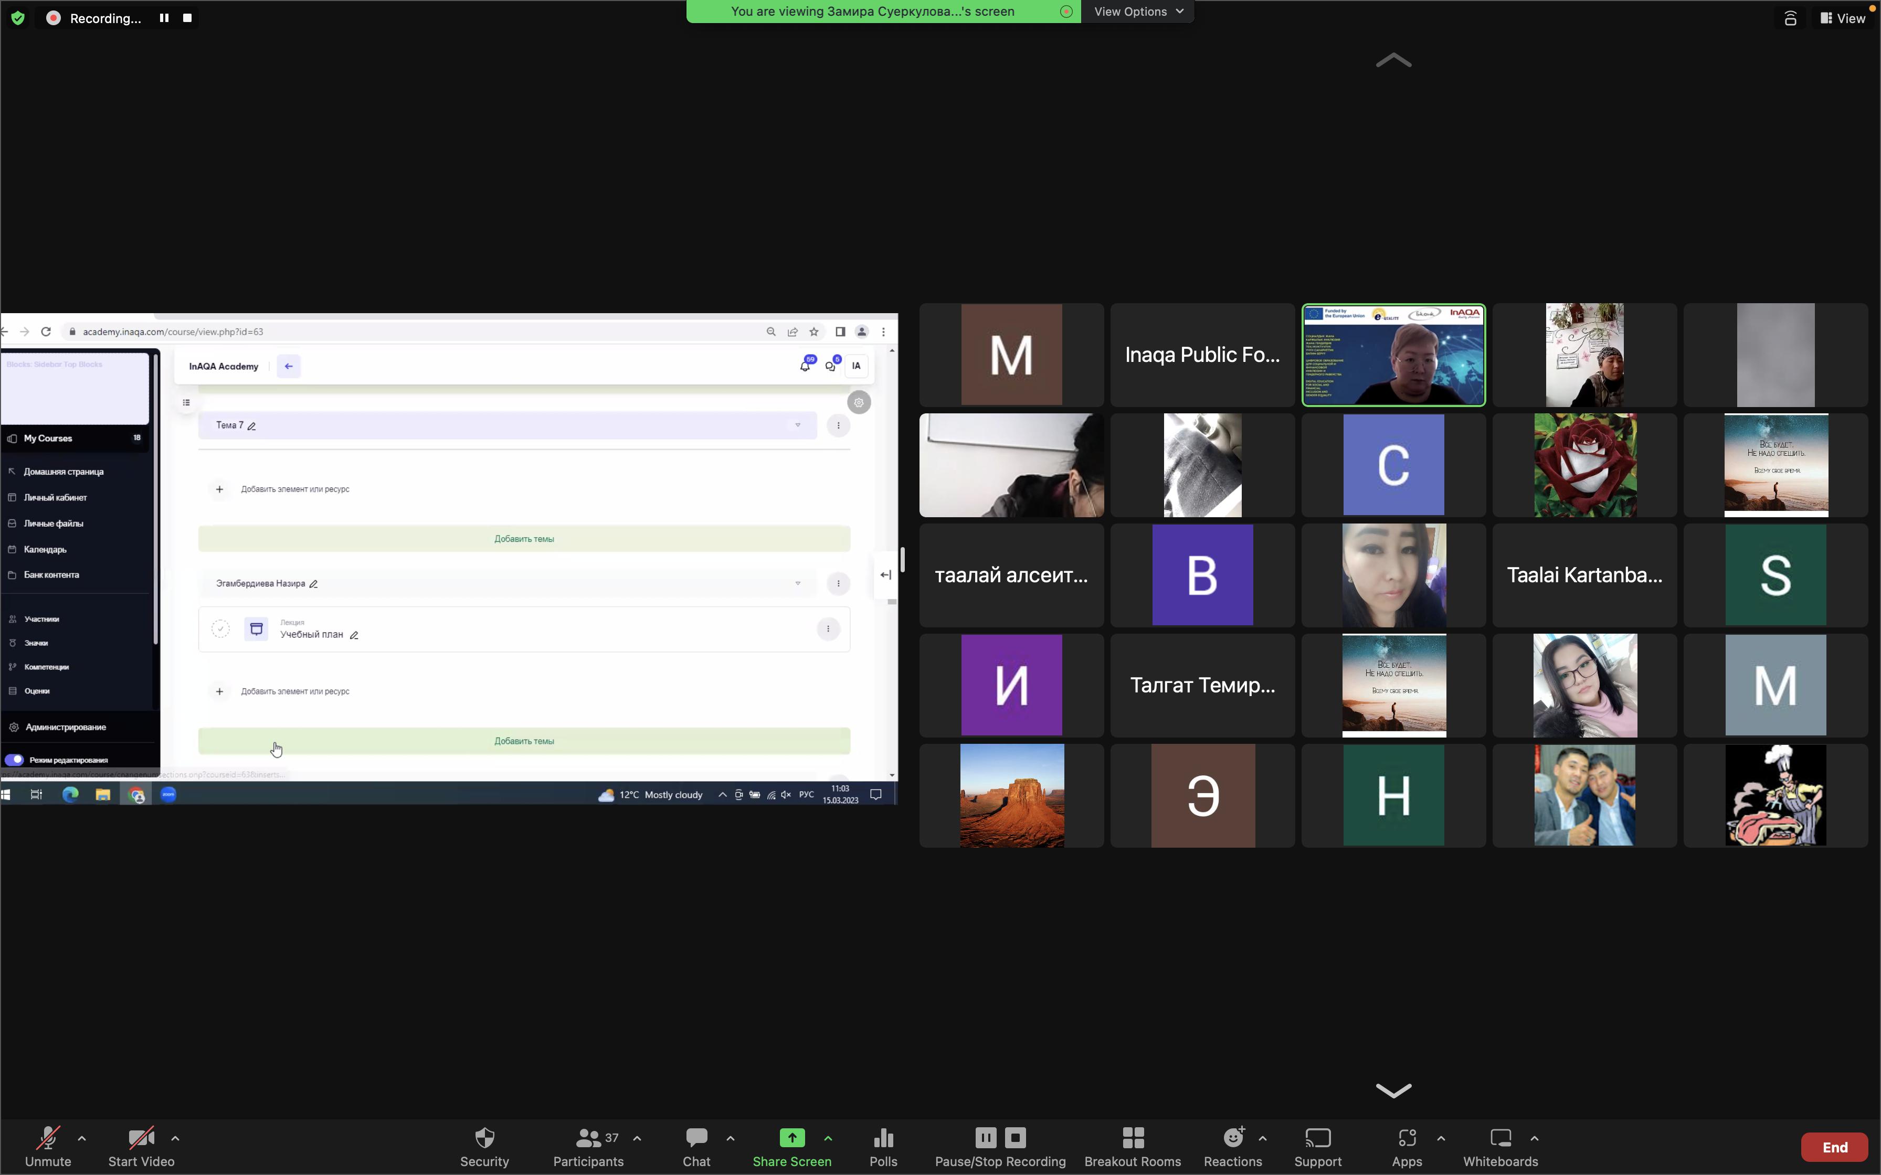The image size is (1881, 1175).
Task: Open the Support tool
Action: [x=1318, y=1147]
